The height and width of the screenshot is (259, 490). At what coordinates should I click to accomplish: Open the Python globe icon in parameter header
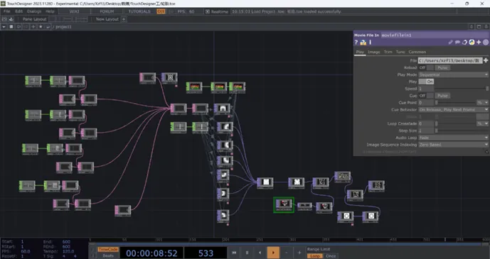[472, 42]
